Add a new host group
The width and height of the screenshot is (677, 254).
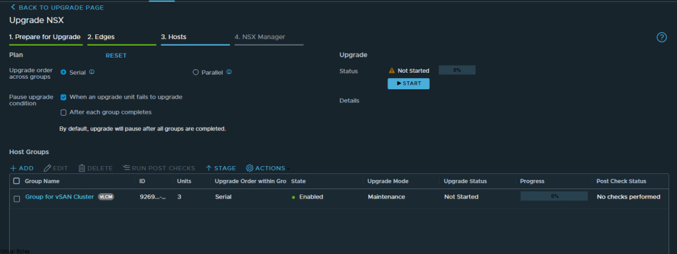tap(22, 168)
